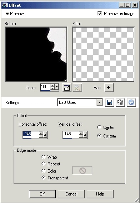The height and width of the screenshot is (203, 140).
Task: Toggle the Preview on Image checkbox
Action: (x=100, y=13)
